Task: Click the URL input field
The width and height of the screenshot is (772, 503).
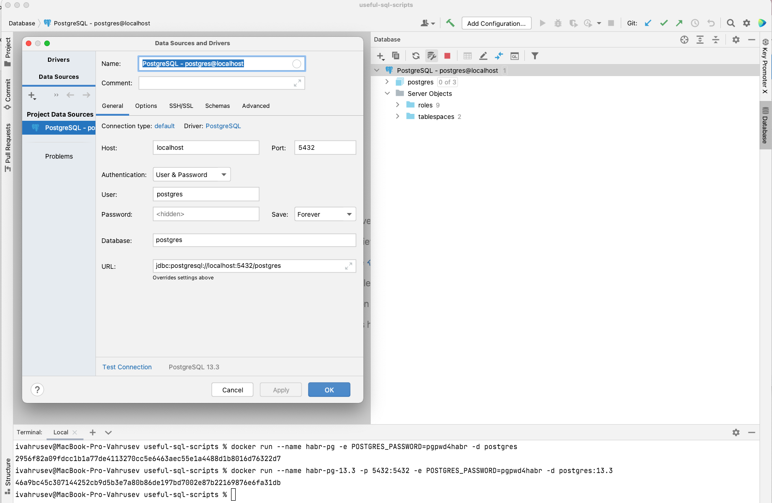Action: (254, 266)
